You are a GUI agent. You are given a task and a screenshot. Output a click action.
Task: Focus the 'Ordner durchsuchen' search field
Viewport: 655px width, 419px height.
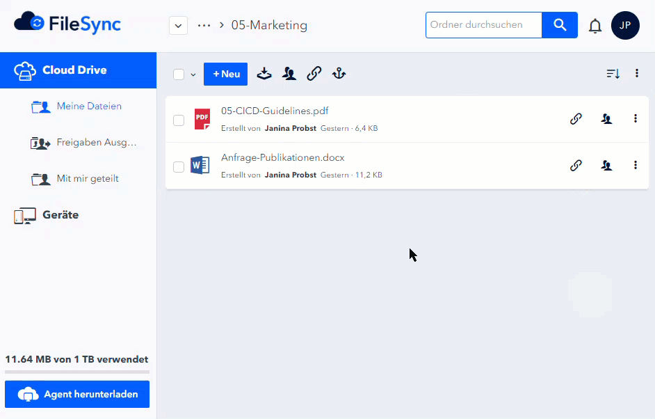[x=484, y=25]
